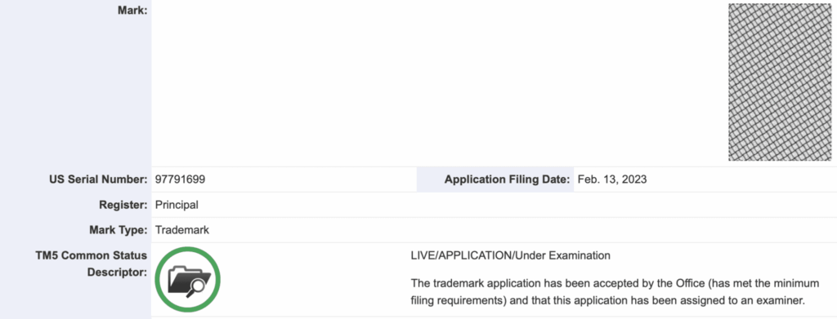Screen dimensions: 837x319
Task: Click the US Serial Number label
Action: (98, 179)
